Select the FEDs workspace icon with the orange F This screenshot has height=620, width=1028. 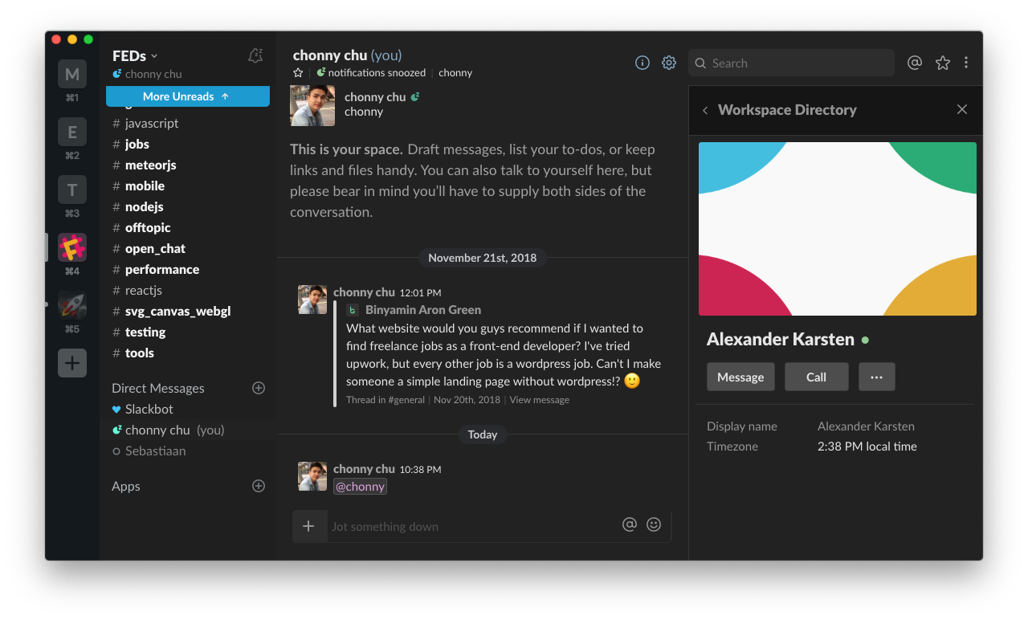click(x=72, y=247)
